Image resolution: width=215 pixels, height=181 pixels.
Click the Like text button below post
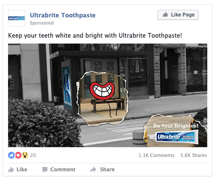coord(22,170)
